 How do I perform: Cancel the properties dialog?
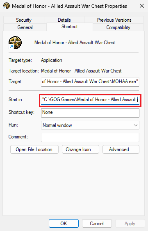[x=97, y=224]
